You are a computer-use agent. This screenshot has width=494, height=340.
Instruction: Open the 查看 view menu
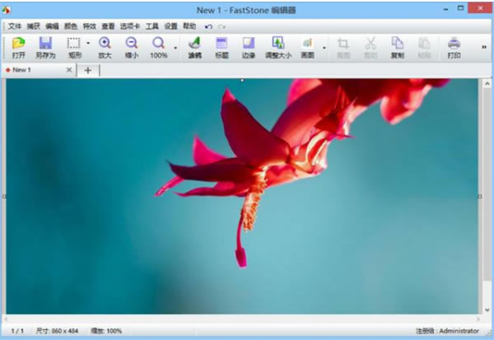(x=108, y=26)
